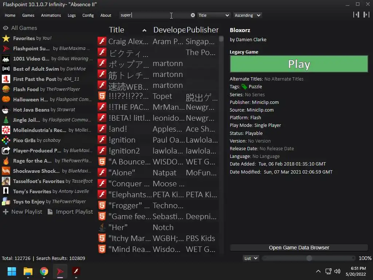Viewport: 373px width, 280px height.
Task: Clear the search box text
Action: click(x=193, y=15)
